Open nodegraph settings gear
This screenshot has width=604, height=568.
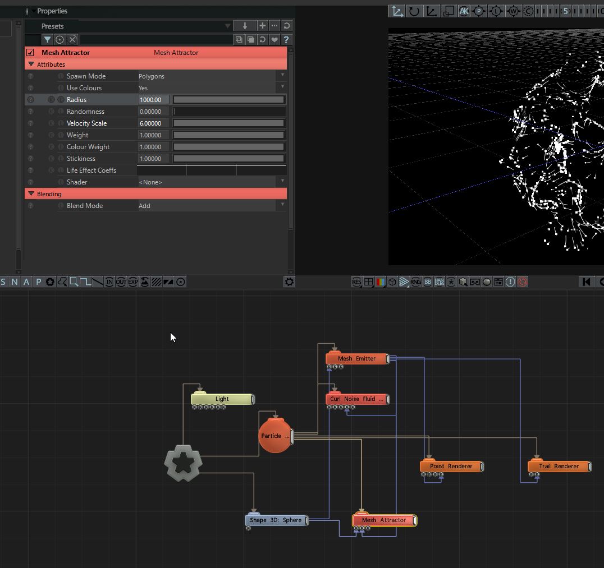click(x=289, y=282)
